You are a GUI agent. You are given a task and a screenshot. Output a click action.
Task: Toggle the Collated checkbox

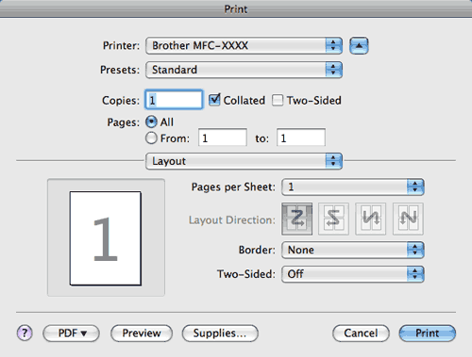pyautogui.click(x=214, y=100)
